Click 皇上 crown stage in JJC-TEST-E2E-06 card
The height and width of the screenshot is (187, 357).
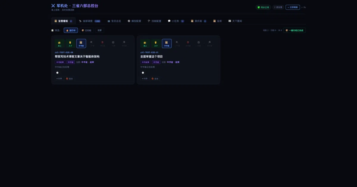coord(59,44)
